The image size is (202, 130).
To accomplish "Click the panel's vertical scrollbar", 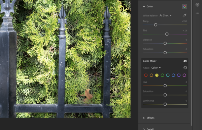I will click(192, 63).
